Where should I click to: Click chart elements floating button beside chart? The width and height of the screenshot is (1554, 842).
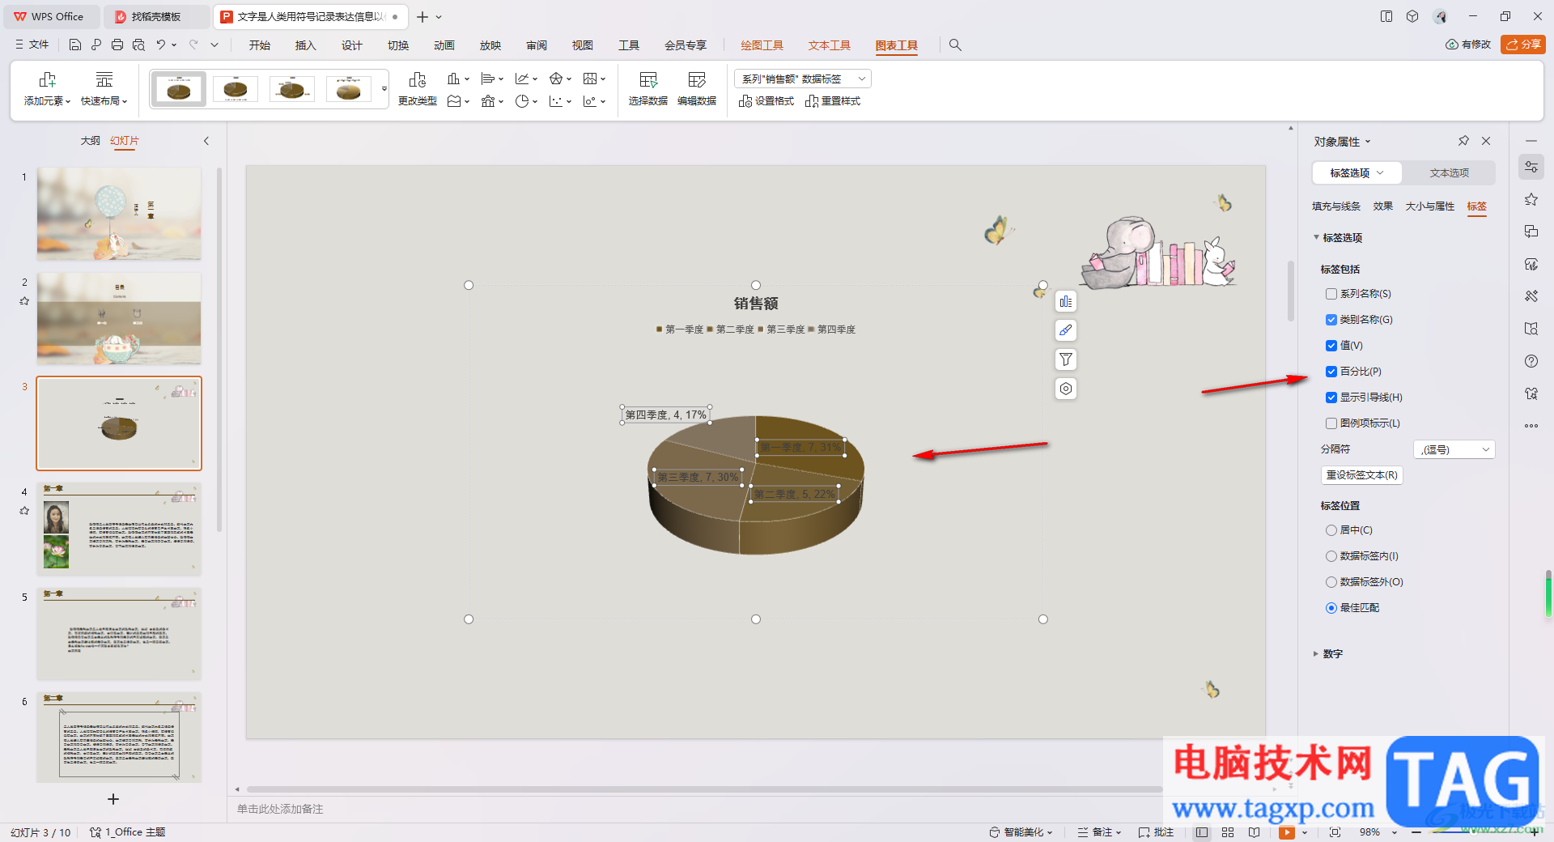point(1066,301)
